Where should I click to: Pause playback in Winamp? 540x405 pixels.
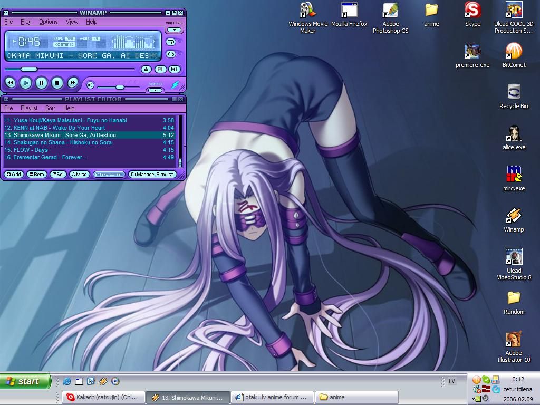(41, 83)
